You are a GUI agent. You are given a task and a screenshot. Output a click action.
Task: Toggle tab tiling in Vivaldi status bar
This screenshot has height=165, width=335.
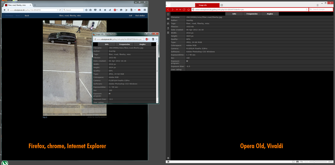click(293, 162)
